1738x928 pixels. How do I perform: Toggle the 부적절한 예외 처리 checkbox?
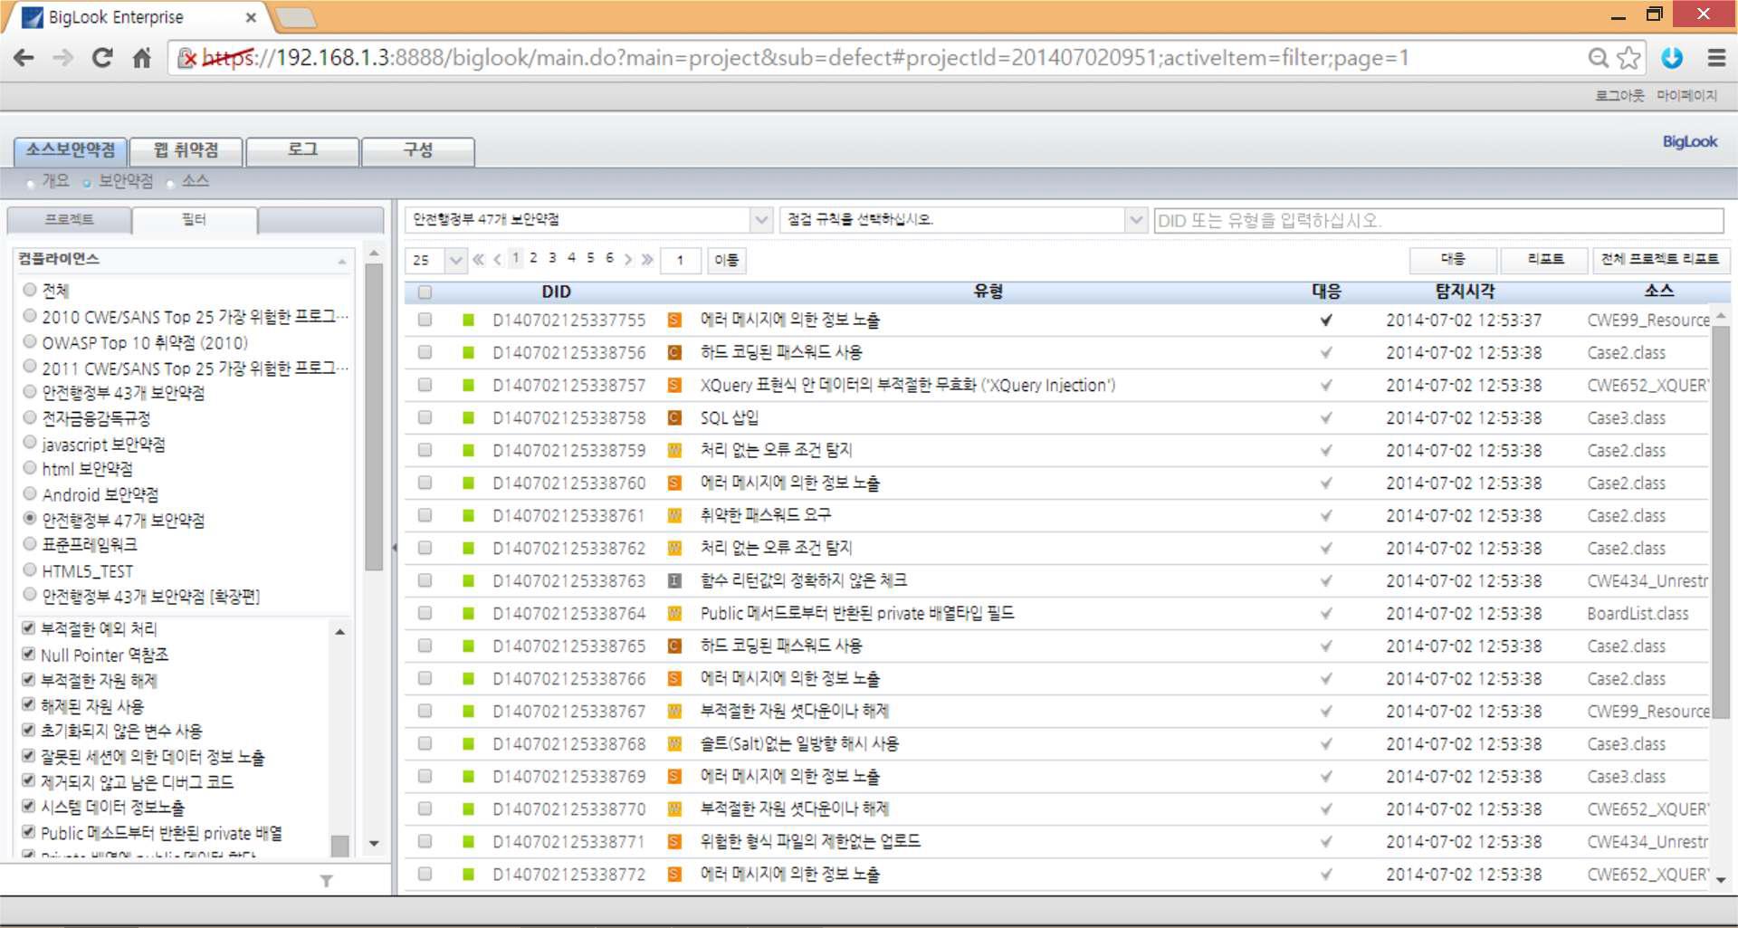[28, 627]
